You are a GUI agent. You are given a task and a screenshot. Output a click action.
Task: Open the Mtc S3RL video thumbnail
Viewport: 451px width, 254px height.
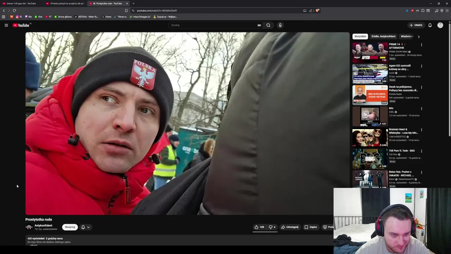point(370,116)
